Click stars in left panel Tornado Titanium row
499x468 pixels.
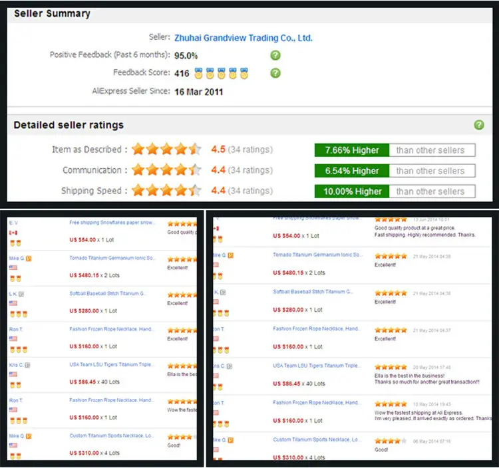click(x=182, y=259)
